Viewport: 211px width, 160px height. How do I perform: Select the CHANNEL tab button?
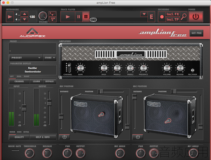(x=19, y=81)
